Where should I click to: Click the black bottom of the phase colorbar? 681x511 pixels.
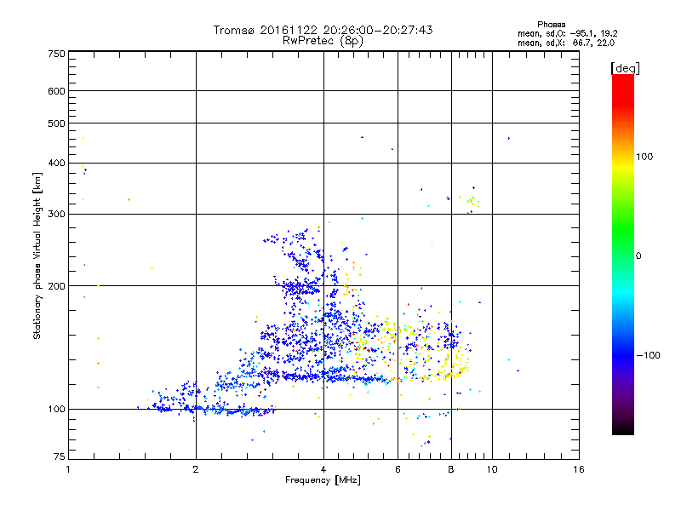pos(623,428)
